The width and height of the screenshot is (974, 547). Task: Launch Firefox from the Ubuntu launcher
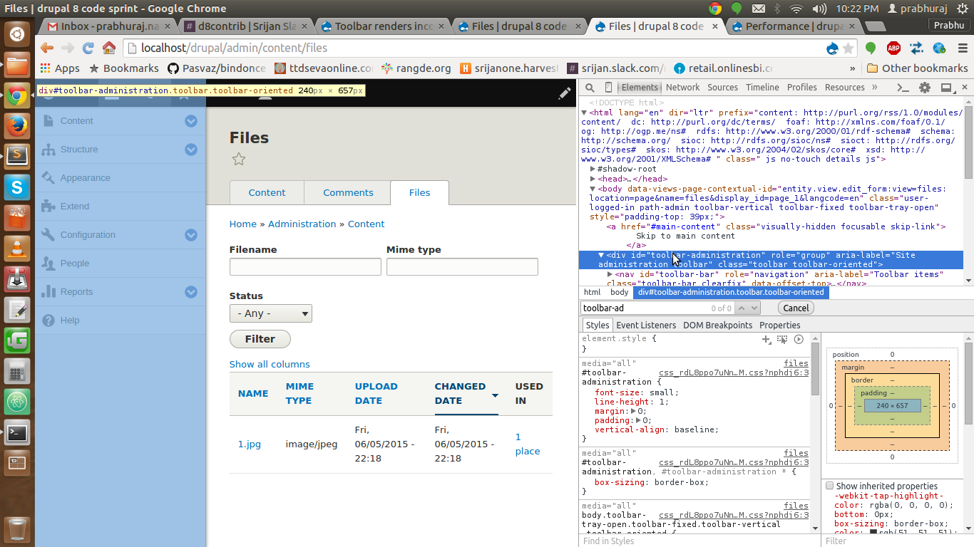pyautogui.click(x=17, y=125)
